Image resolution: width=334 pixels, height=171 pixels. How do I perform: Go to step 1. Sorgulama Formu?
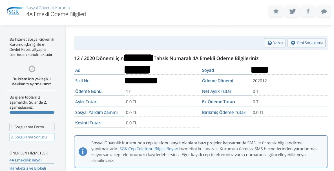[x=32, y=127]
